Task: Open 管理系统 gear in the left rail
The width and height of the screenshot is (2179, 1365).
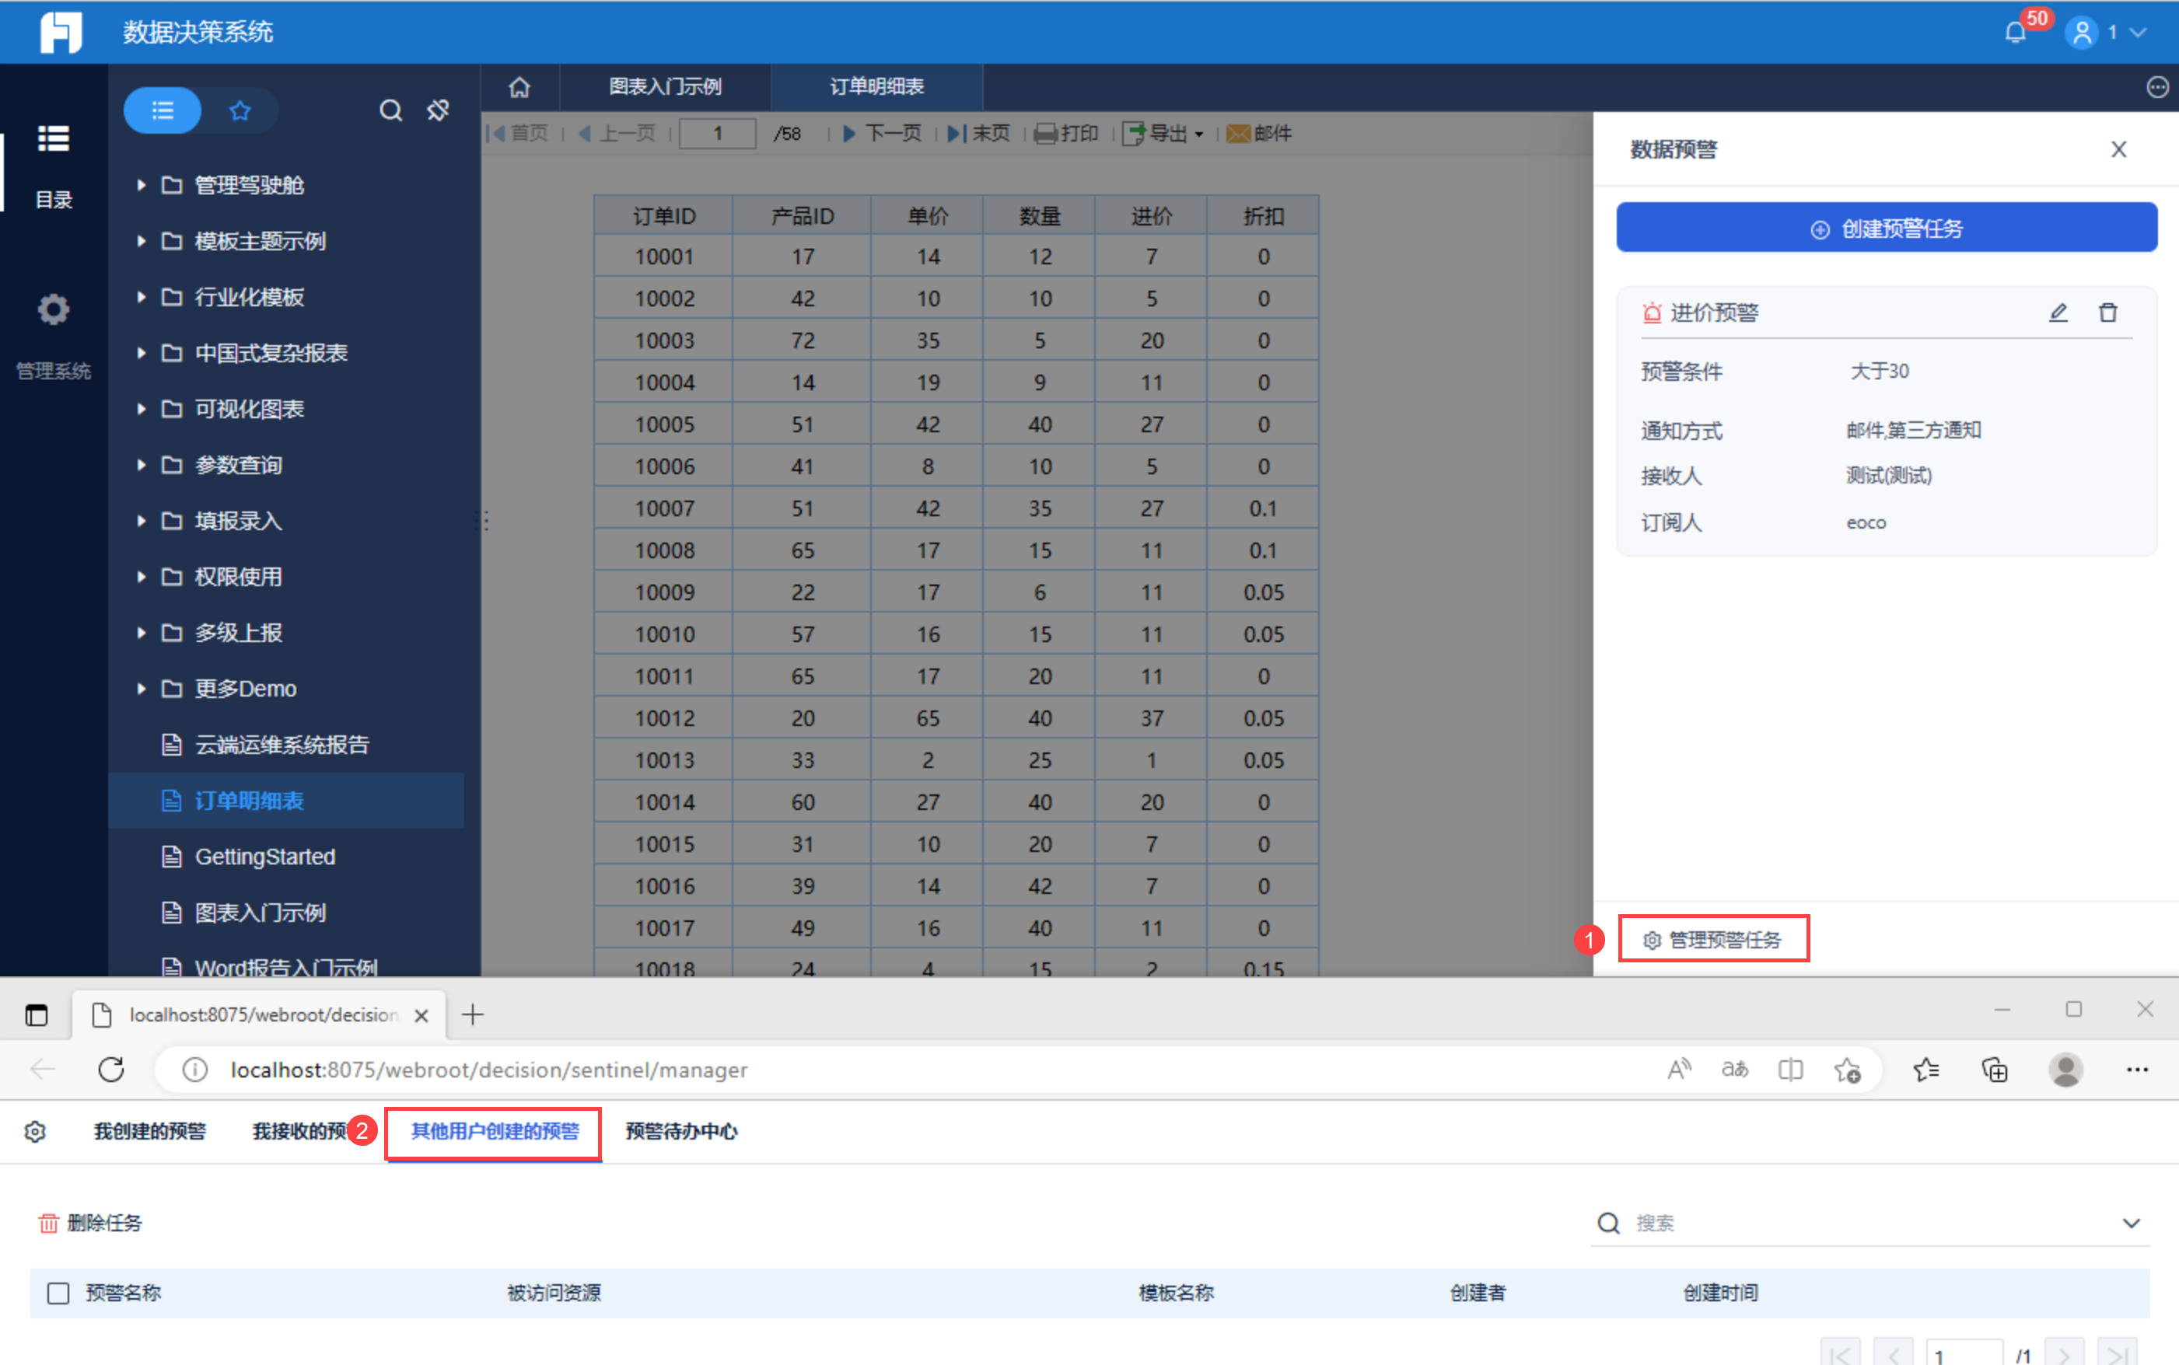Action: [x=54, y=309]
